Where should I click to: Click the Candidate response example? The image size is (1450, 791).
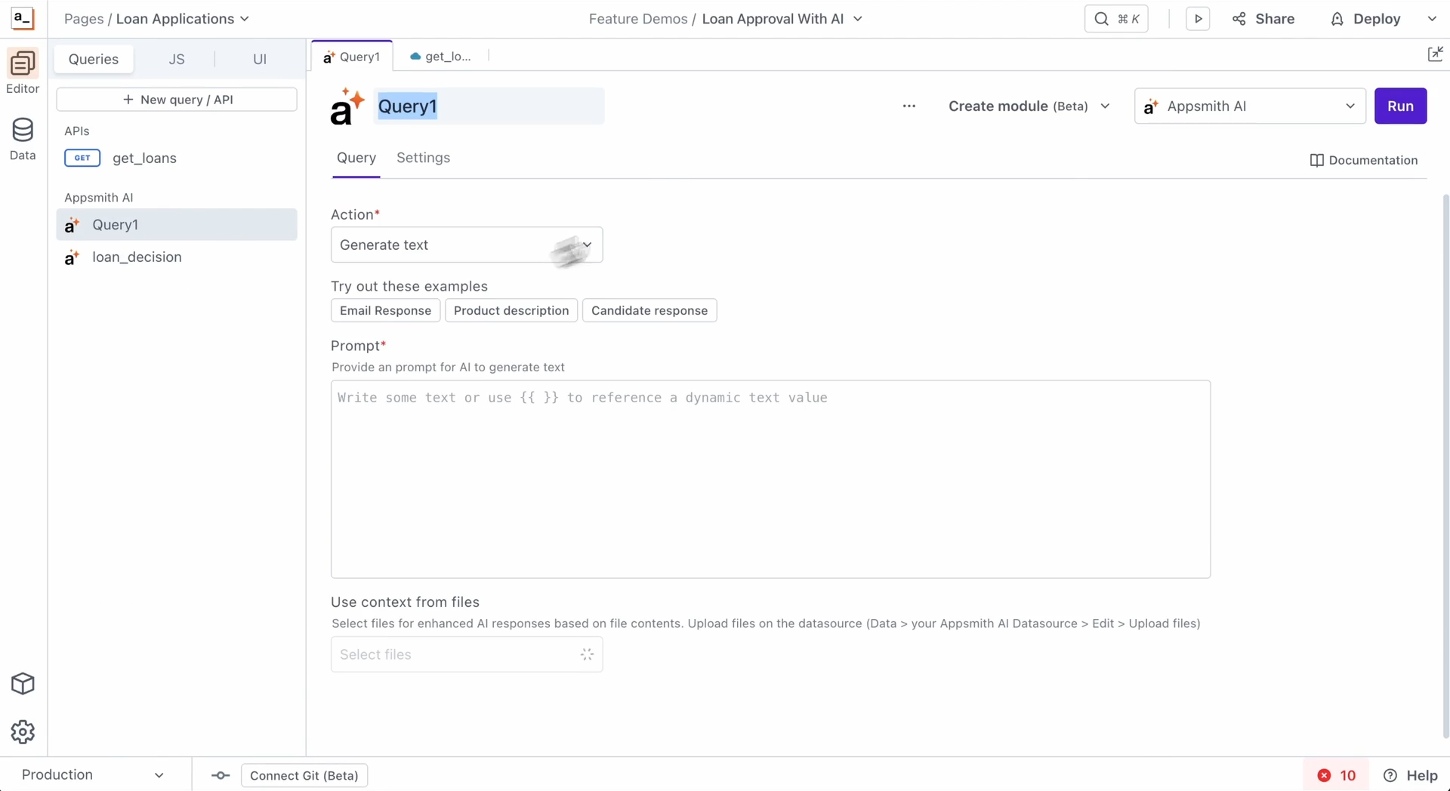click(x=649, y=311)
